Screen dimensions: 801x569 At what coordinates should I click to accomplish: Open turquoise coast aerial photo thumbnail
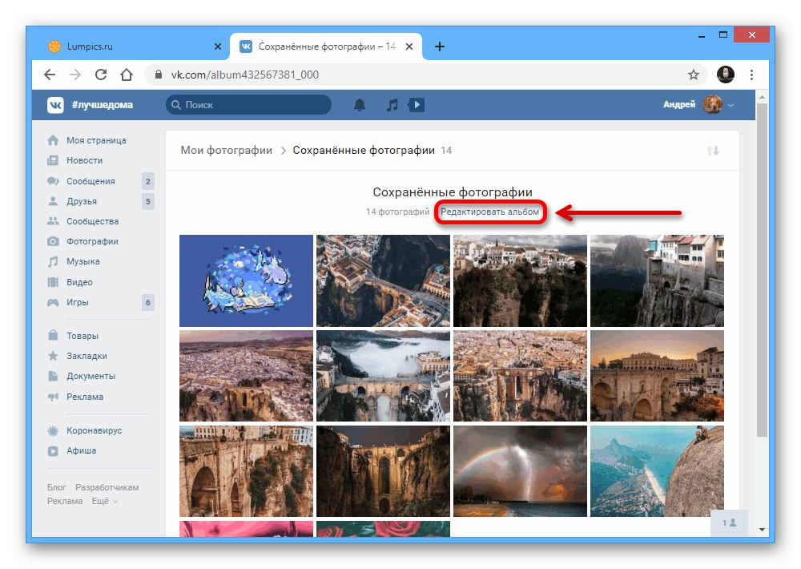click(x=657, y=471)
